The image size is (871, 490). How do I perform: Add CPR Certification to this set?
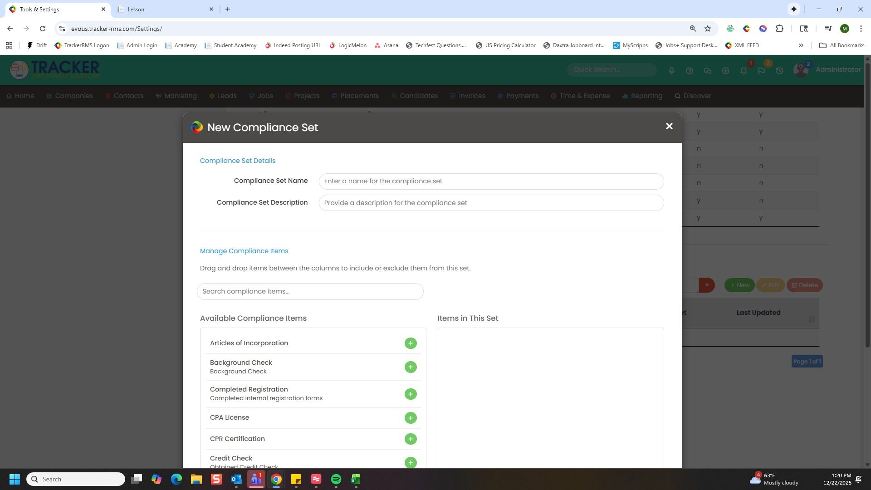pos(410,439)
